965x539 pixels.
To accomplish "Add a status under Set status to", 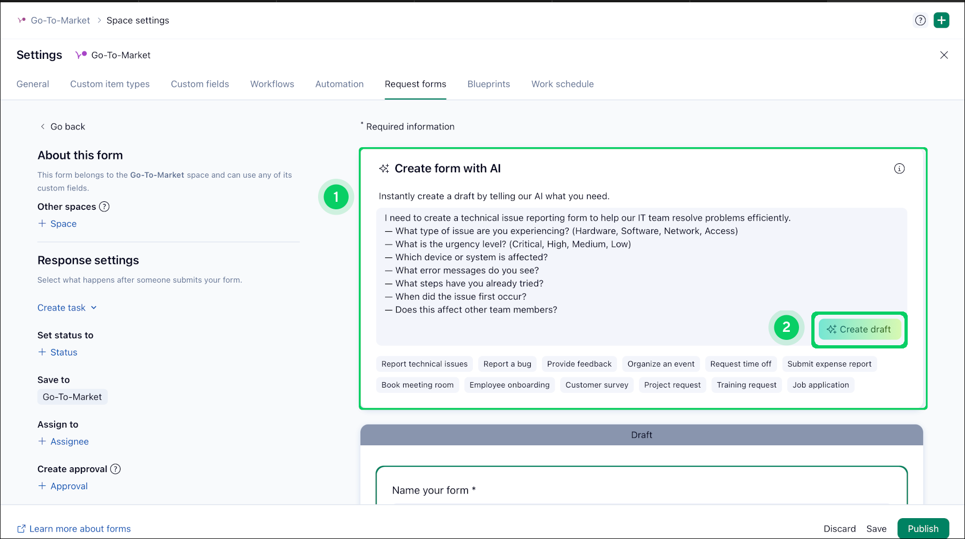I will tap(58, 352).
